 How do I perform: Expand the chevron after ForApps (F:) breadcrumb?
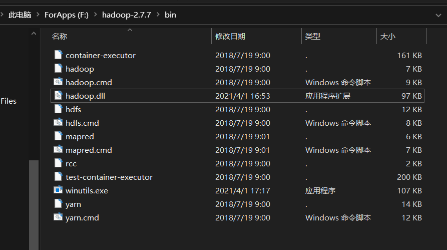(95, 15)
